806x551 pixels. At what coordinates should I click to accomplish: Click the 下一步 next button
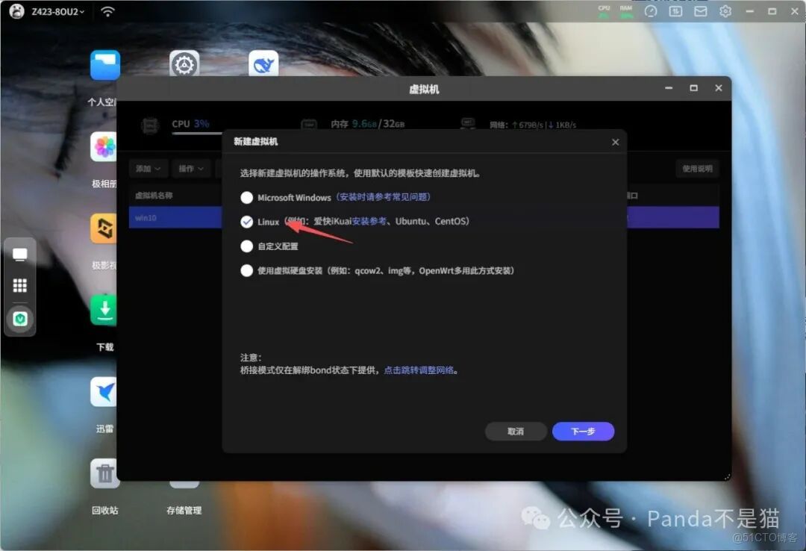[583, 432]
